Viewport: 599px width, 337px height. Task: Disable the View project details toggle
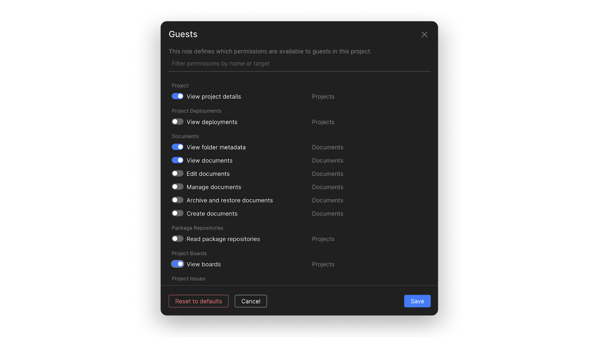pos(177,96)
